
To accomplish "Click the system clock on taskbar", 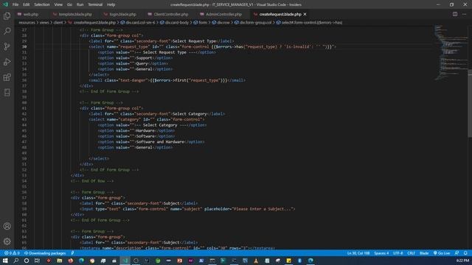I will point(462,261).
